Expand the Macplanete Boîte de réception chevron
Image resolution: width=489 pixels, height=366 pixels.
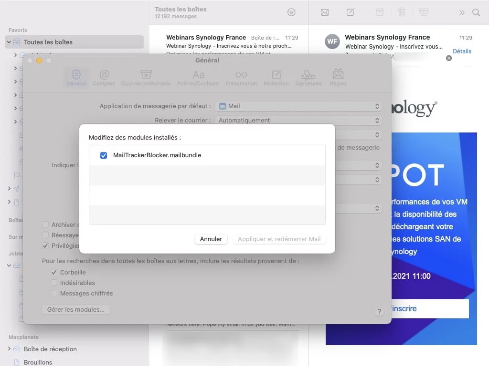[x=9, y=348]
